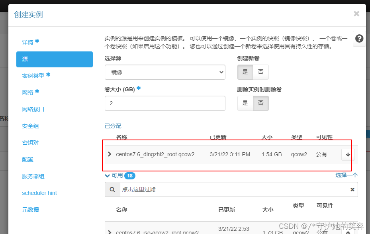Click the 选择一个 link
The width and height of the screenshot is (370, 234).
click(347, 175)
